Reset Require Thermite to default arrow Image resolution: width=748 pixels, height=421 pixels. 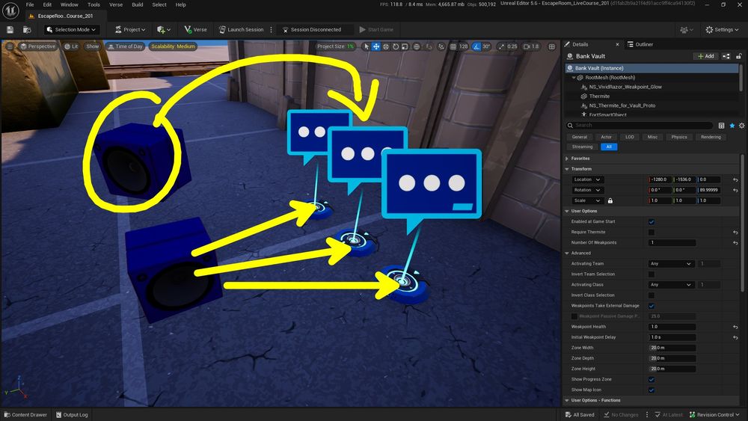pyautogui.click(x=735, y=233)
